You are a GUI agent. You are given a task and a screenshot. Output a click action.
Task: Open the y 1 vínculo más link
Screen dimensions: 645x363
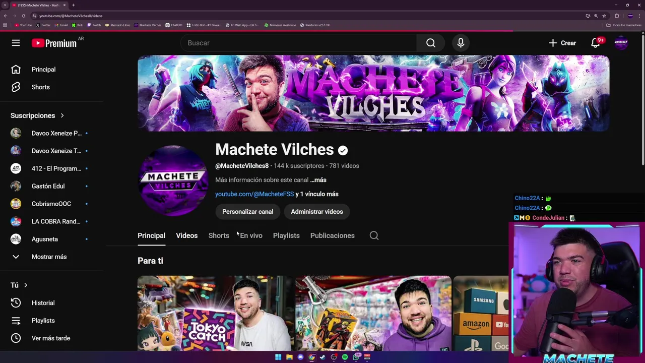pos(317,194)
